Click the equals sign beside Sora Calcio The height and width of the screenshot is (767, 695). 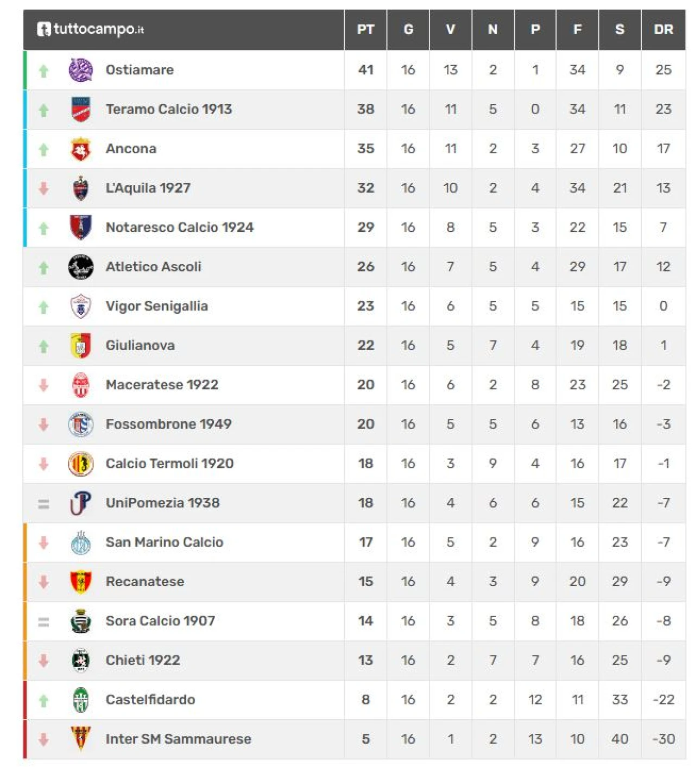click(43, 622)
